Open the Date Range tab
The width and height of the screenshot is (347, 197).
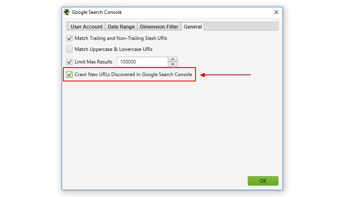(x=121, y=27)
